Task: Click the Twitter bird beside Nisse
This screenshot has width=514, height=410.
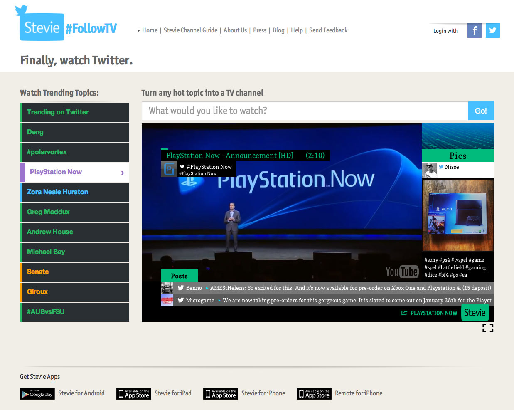Action: 441,167
